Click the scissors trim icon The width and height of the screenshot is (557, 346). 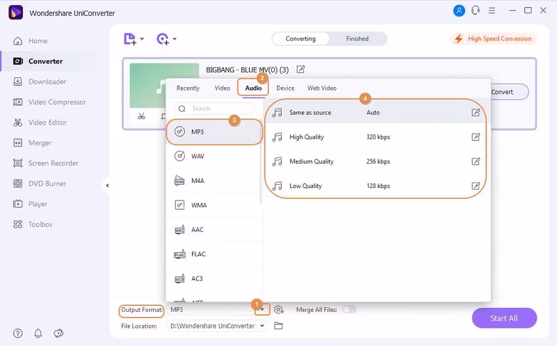pyautogui.click(x=142, y=116)
